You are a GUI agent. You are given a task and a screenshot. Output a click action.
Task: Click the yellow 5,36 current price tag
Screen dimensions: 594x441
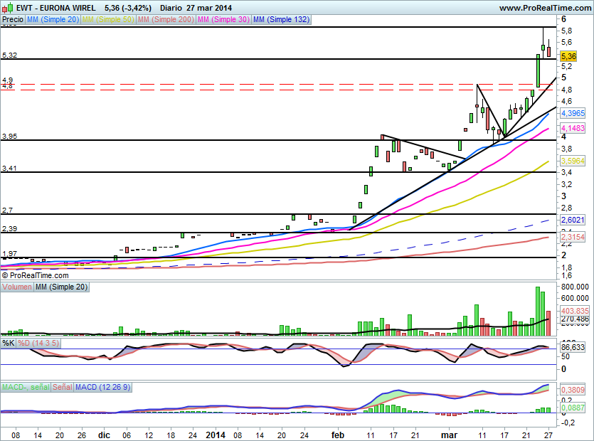click(x=568, y=56)
